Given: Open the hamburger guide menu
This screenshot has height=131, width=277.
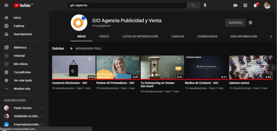Looking at the screenshot, I should 6,5.
